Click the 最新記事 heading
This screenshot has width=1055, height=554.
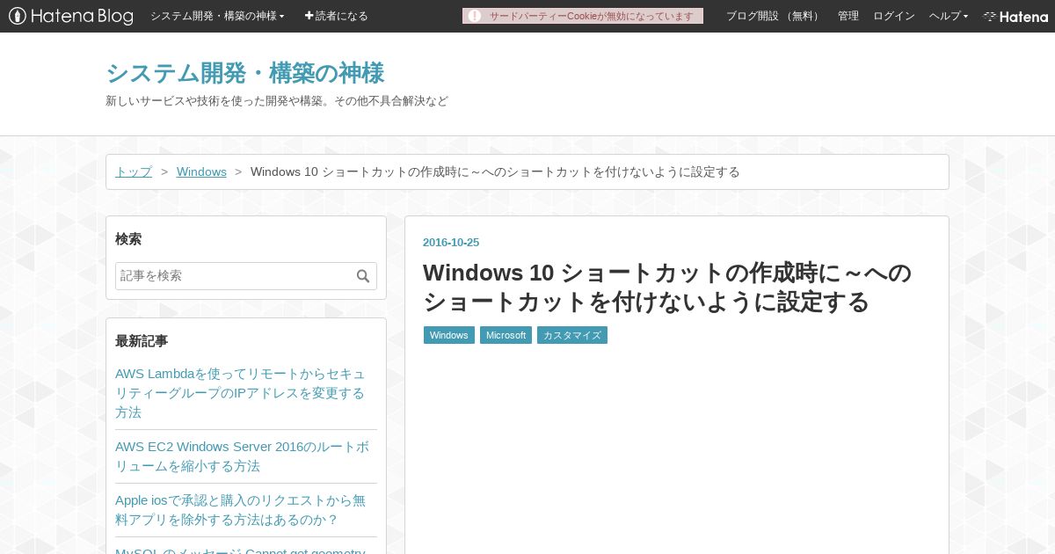142,341
